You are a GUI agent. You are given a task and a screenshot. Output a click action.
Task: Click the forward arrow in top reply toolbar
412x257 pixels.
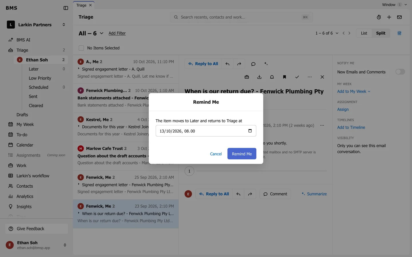coord(239,64)
